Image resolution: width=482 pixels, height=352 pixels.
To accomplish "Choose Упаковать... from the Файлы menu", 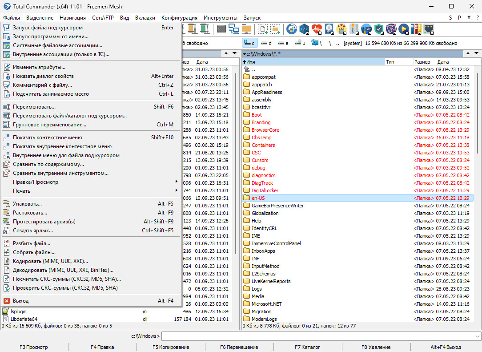I will pos(28,204).
